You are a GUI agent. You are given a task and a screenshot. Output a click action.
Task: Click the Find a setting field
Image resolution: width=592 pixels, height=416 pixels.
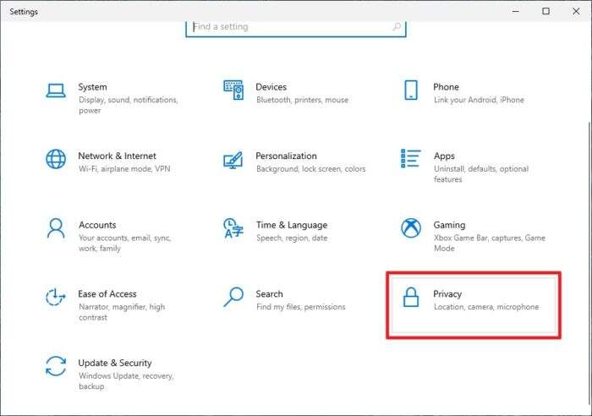tap(296, 28)
